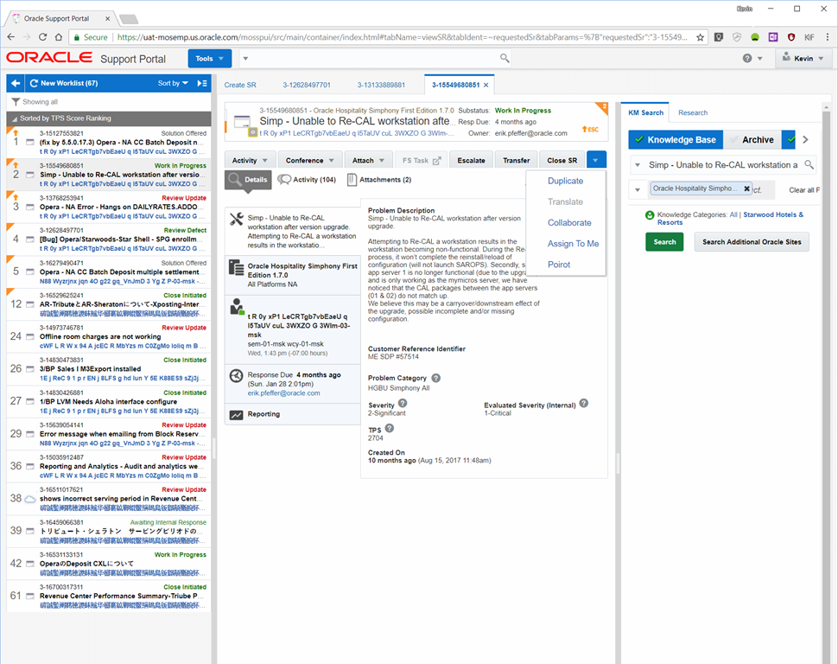The width and height of the screenshot is (838, 664).
Task: Switch to the Research tab
Action: tap(693, 112)
